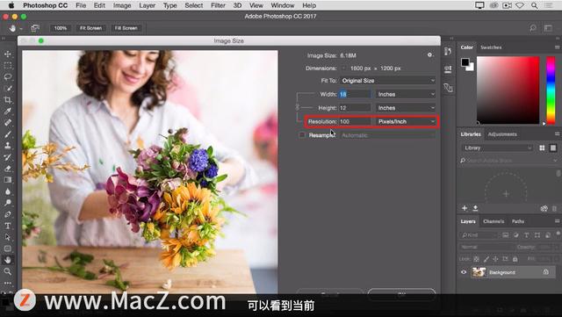This screenshot has width=562, height=317.
Task: Click the Fit Screen button
Action: [90, 28]
